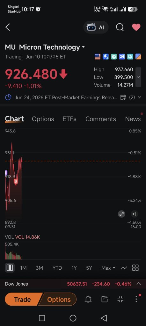Expand the High Low Volume details

click(x=138, y=77)
